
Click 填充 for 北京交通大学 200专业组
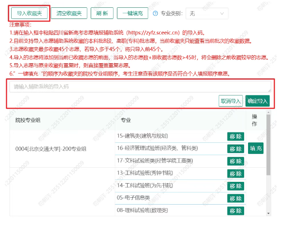255,148
